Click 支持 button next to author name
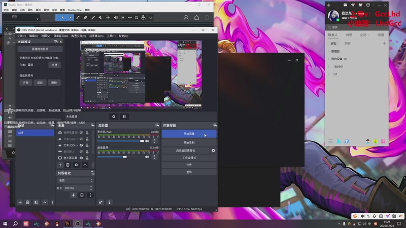406x228 pixels. 54,65
